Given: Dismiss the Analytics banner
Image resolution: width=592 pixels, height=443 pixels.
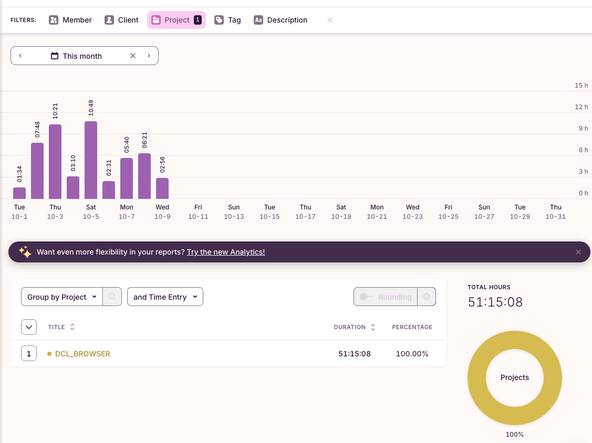Looking at the screenshot, I should (x=578, y=252).
